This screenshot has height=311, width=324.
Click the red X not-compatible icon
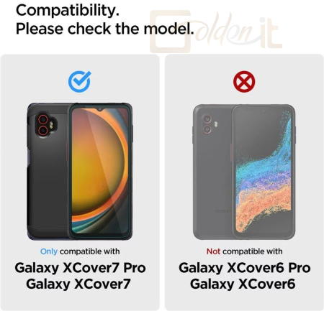point(244,81)
